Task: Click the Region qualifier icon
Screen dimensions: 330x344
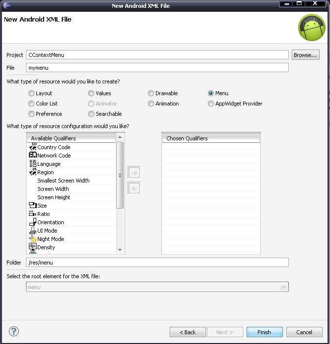Action: 33,172
